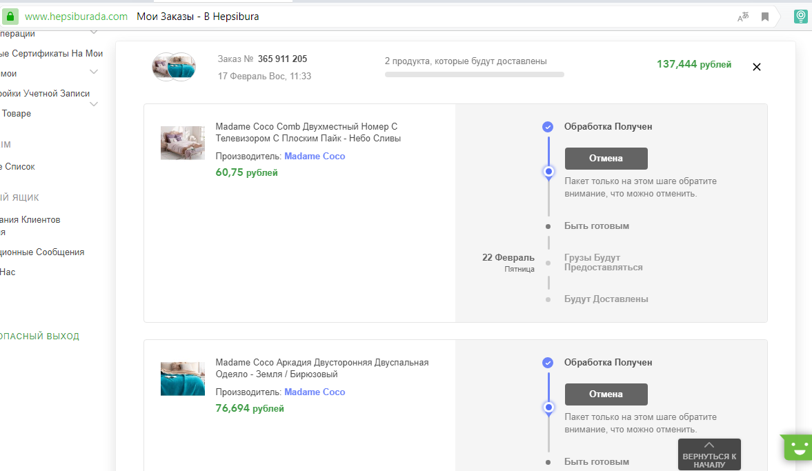Image resolution: width=812 pixels, height=471 pixels.
Task: Open order thumbnail image next to Заказ №
Action: click(174, 67)
